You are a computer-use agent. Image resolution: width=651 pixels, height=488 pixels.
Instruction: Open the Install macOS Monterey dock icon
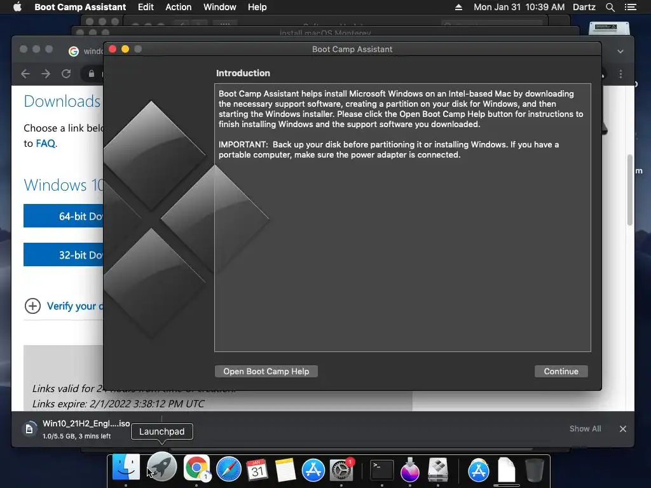click(409, 470)
